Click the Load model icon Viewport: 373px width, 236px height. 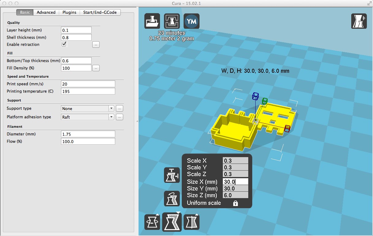[152, 21]
